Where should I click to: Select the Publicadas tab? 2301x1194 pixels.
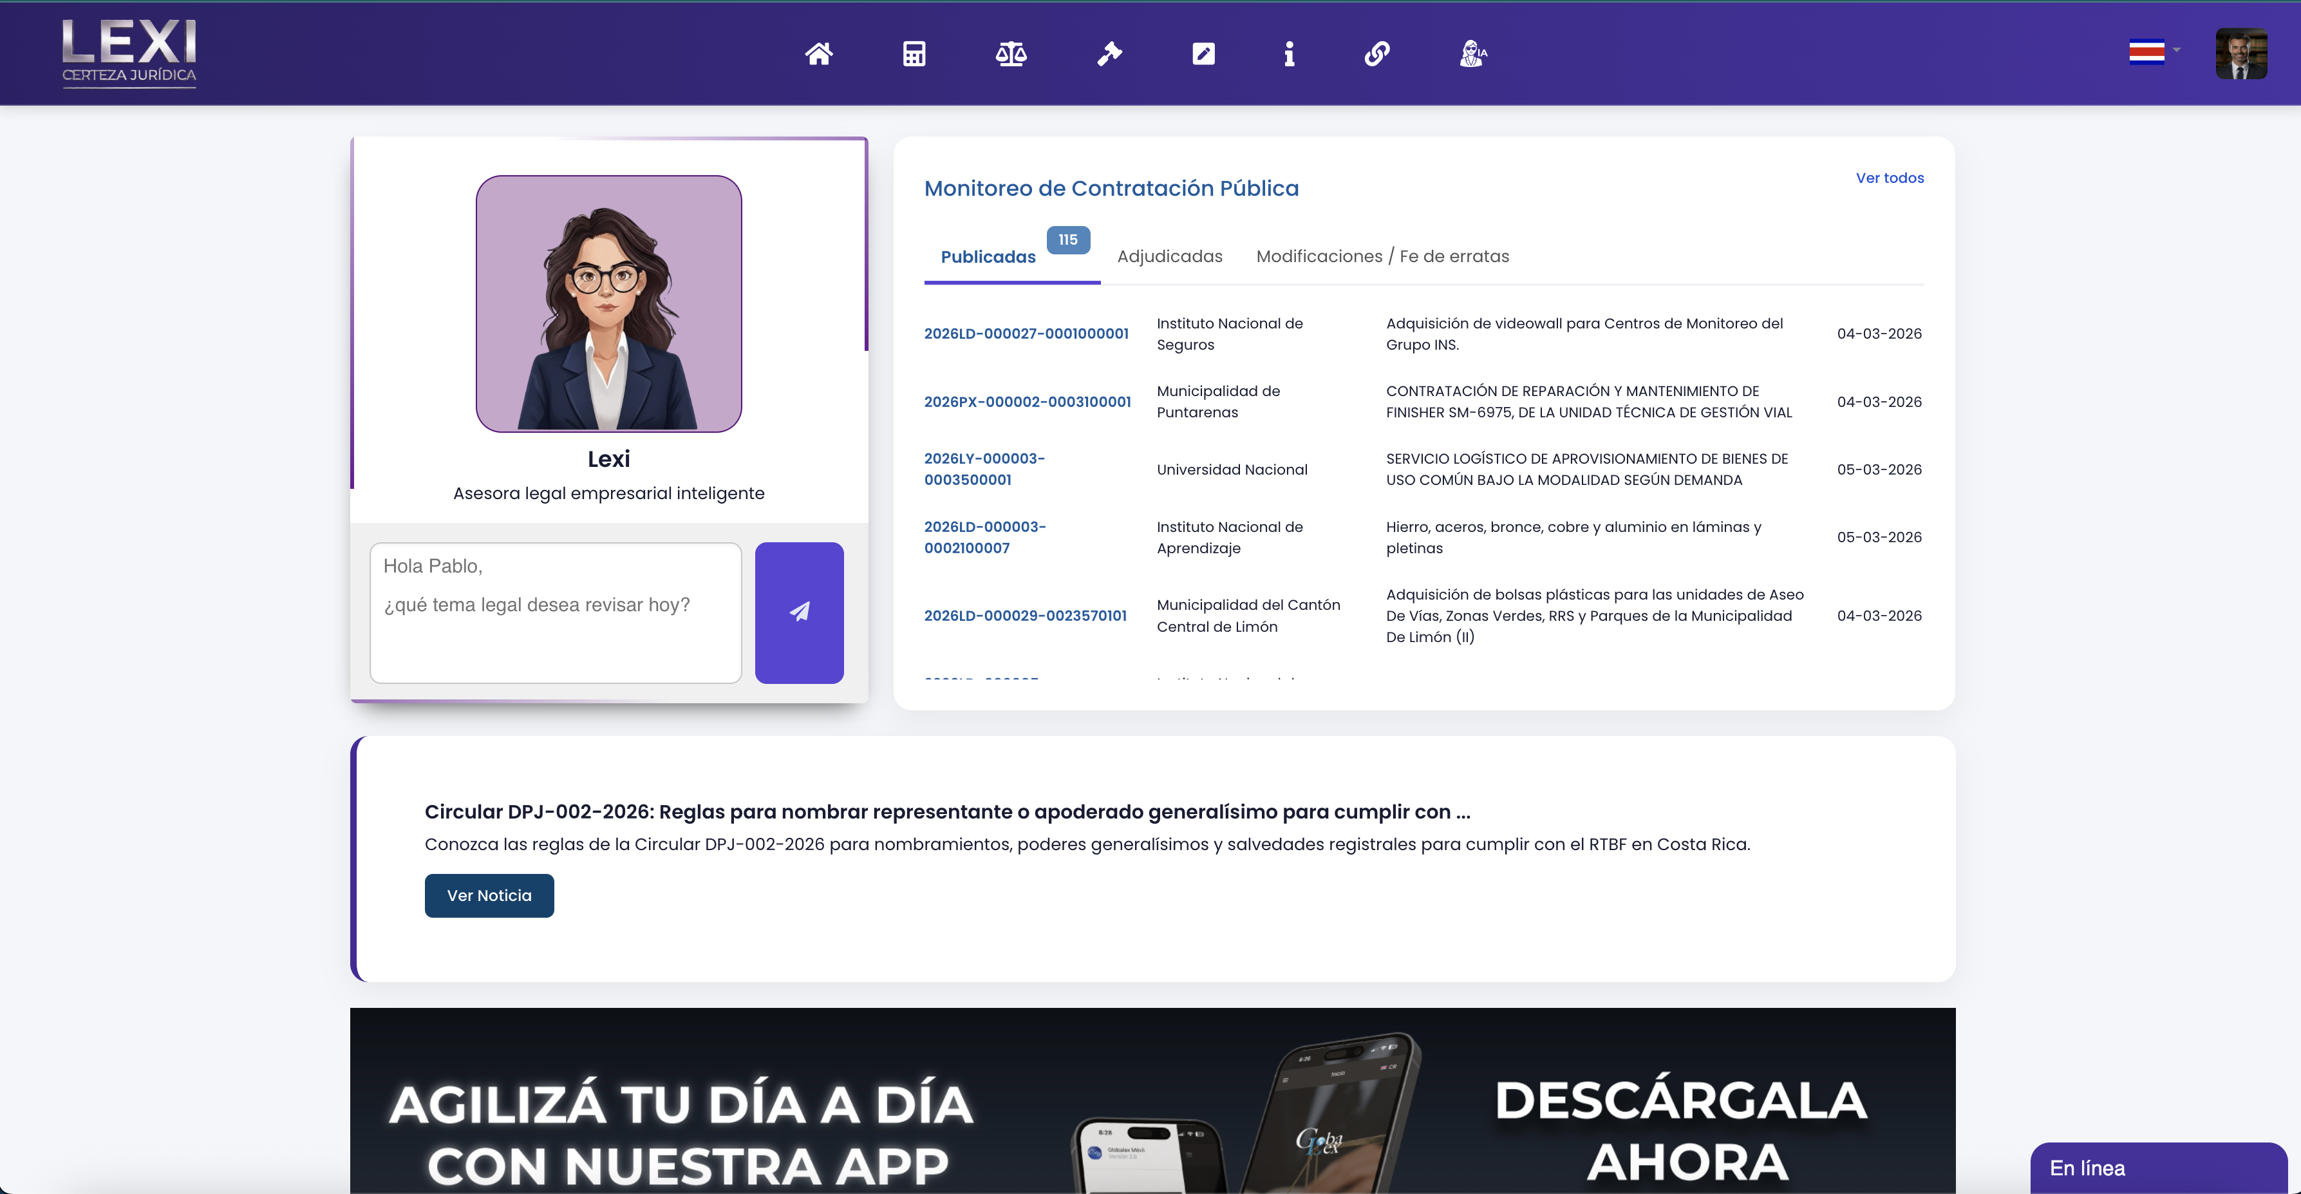(x=988, y=258)
